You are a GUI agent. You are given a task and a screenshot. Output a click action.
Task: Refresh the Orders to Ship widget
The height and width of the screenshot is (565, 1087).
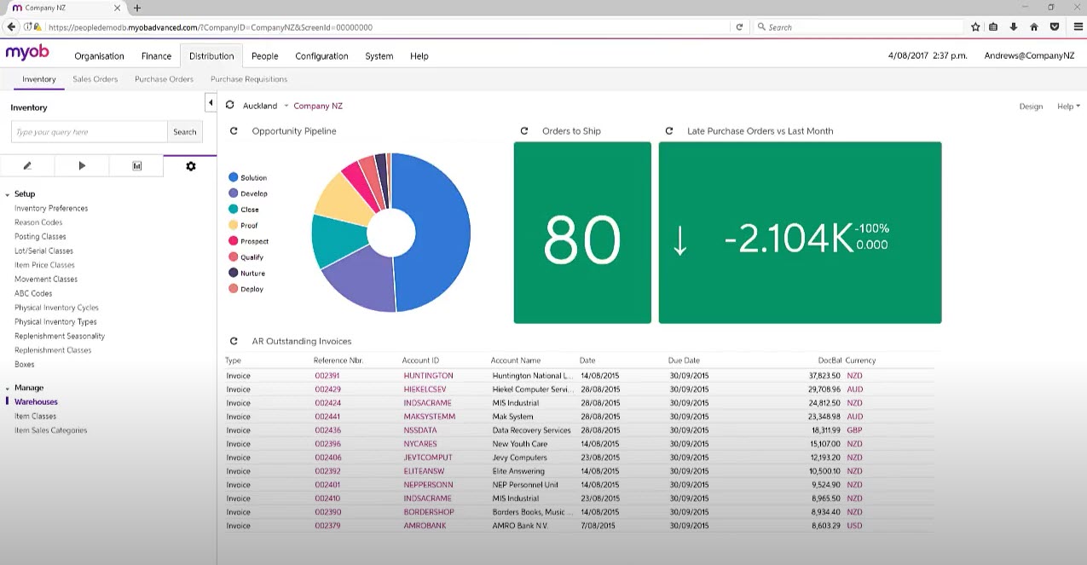524,131
